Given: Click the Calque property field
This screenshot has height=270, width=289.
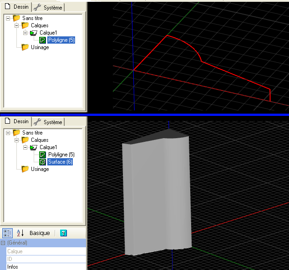Looking at the screenshot, I should point(46,251).
